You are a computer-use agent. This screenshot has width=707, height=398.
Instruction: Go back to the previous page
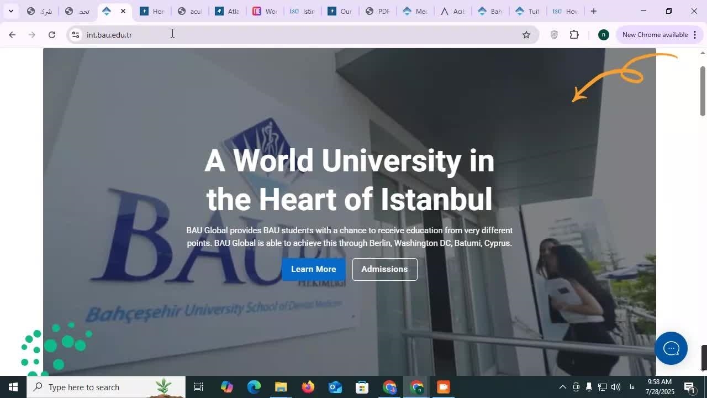[x=12, y=35]
